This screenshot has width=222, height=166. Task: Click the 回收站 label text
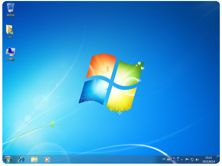(11, 15)
